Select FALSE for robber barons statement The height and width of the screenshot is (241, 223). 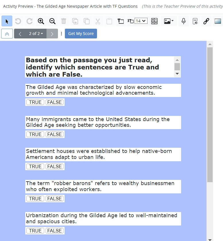[x=55, y=199]
